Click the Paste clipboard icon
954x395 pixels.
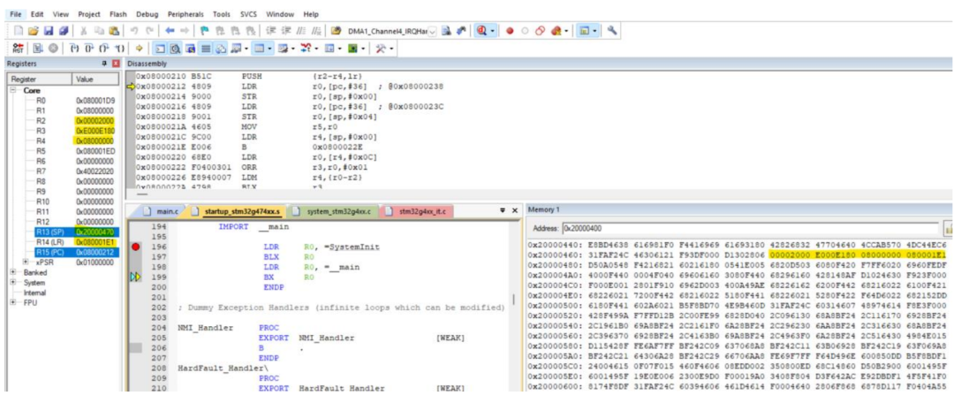tap(114, 31)
